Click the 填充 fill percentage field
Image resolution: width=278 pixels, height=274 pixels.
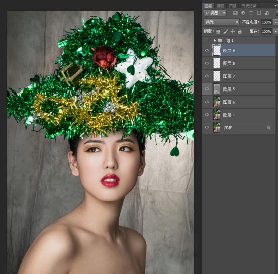click(x=266, y=31)
